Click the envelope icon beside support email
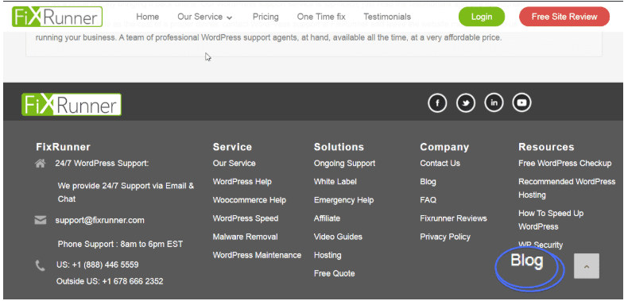The image size is (624, 301). tap(41, 220)
